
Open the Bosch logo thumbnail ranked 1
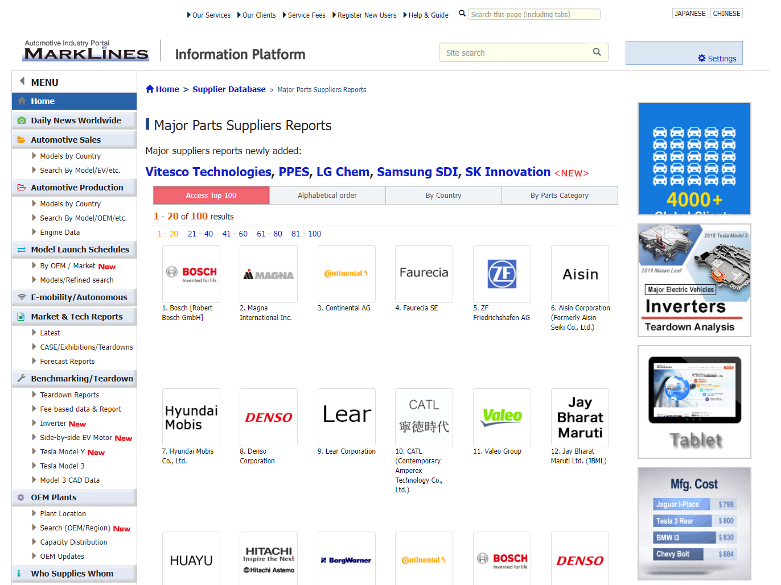coord(191,274)
